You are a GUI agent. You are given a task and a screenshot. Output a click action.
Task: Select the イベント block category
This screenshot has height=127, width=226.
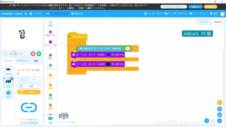pos(50,76)
